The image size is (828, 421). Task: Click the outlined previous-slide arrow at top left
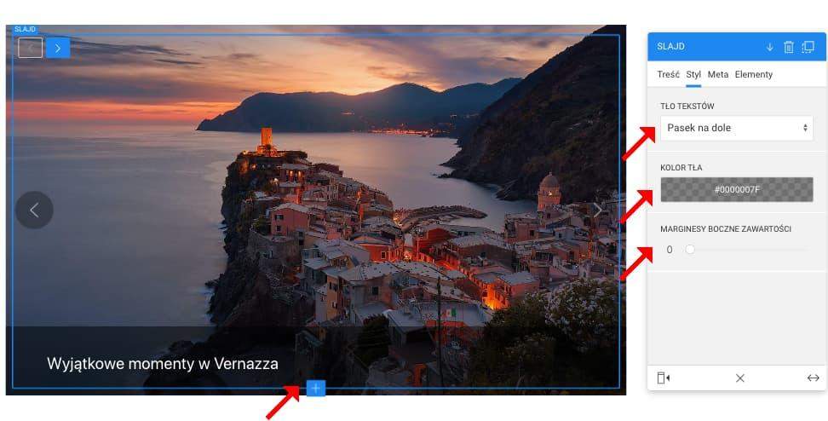click(x=30, y=48)
